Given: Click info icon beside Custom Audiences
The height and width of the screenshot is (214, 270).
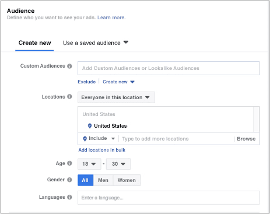Looking at the screenshot, I should 69,66.
